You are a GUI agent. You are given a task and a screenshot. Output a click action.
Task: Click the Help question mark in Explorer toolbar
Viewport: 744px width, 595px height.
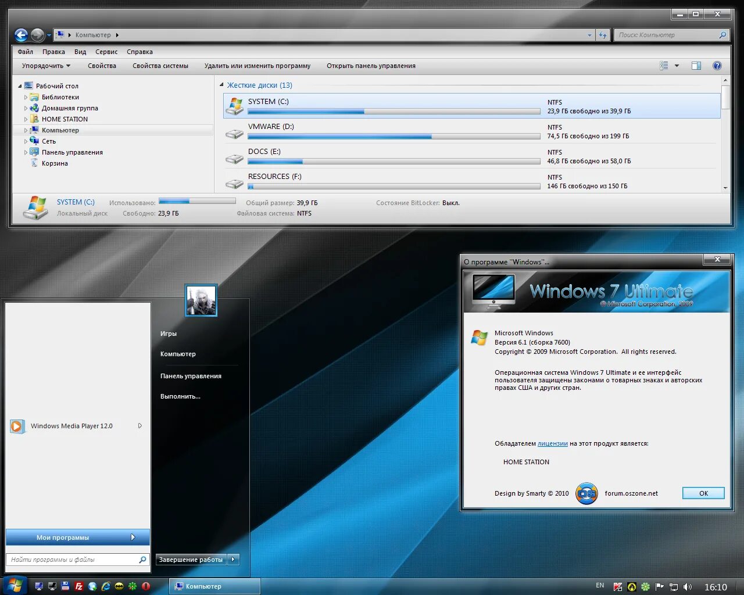717,66
